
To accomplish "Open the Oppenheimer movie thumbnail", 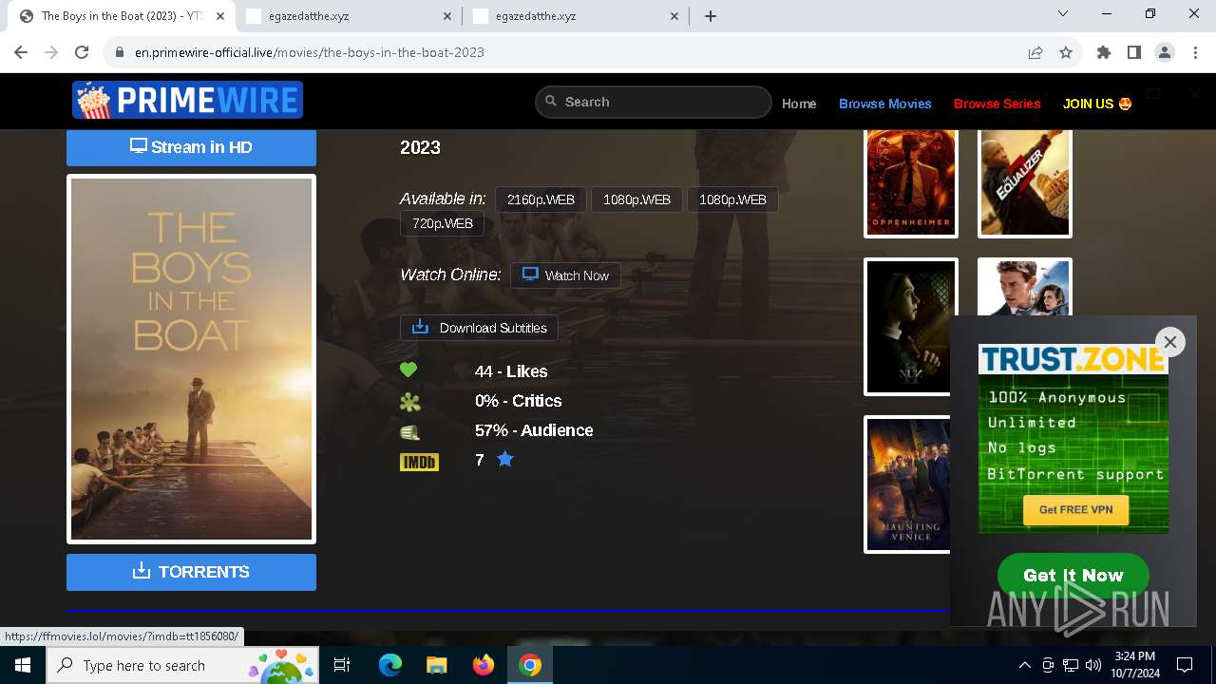I will (x=911, y=183).
